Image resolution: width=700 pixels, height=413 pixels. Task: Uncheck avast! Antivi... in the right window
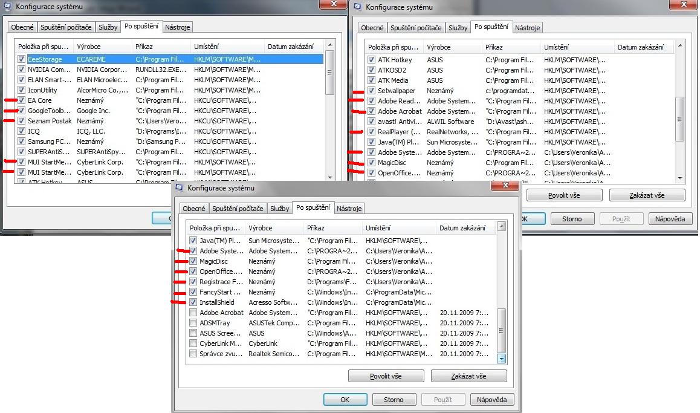coord(371,121)
